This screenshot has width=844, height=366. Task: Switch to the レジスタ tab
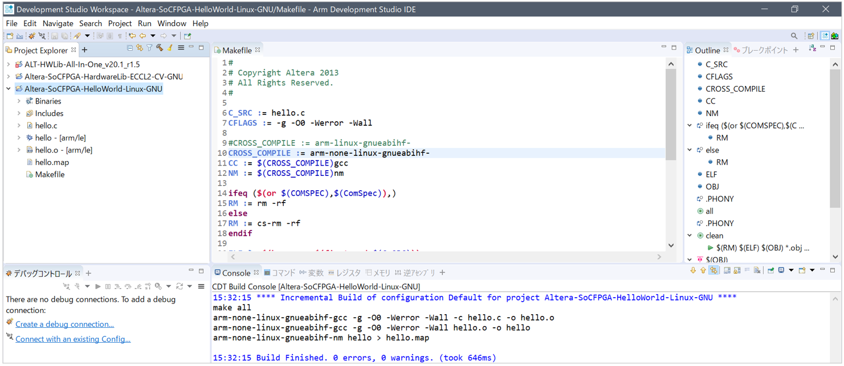coord(345,273)
